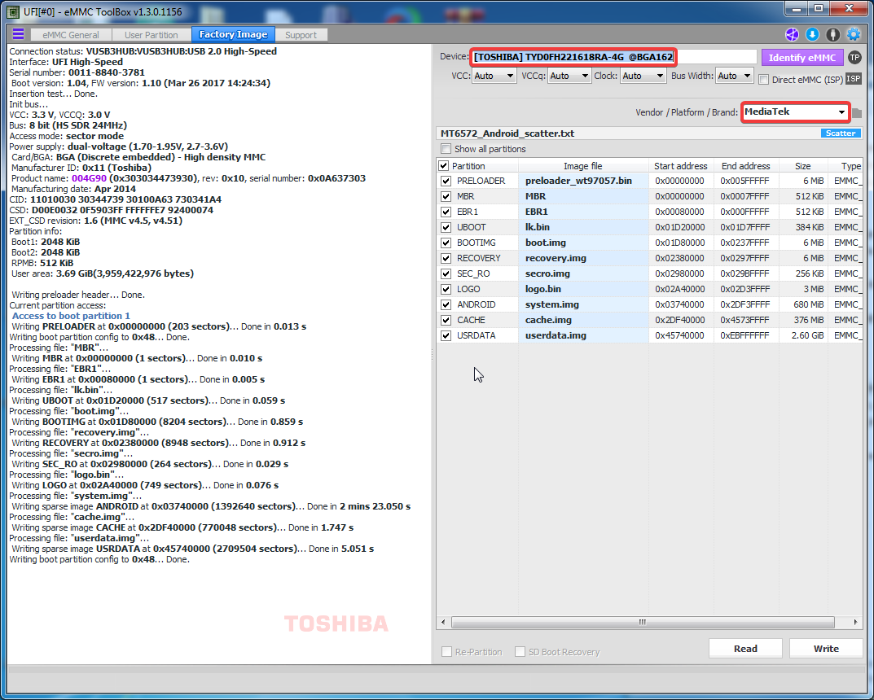
Task: Uncheck the USRDATA partition checkbox
Action: click(x=446, y=336)
